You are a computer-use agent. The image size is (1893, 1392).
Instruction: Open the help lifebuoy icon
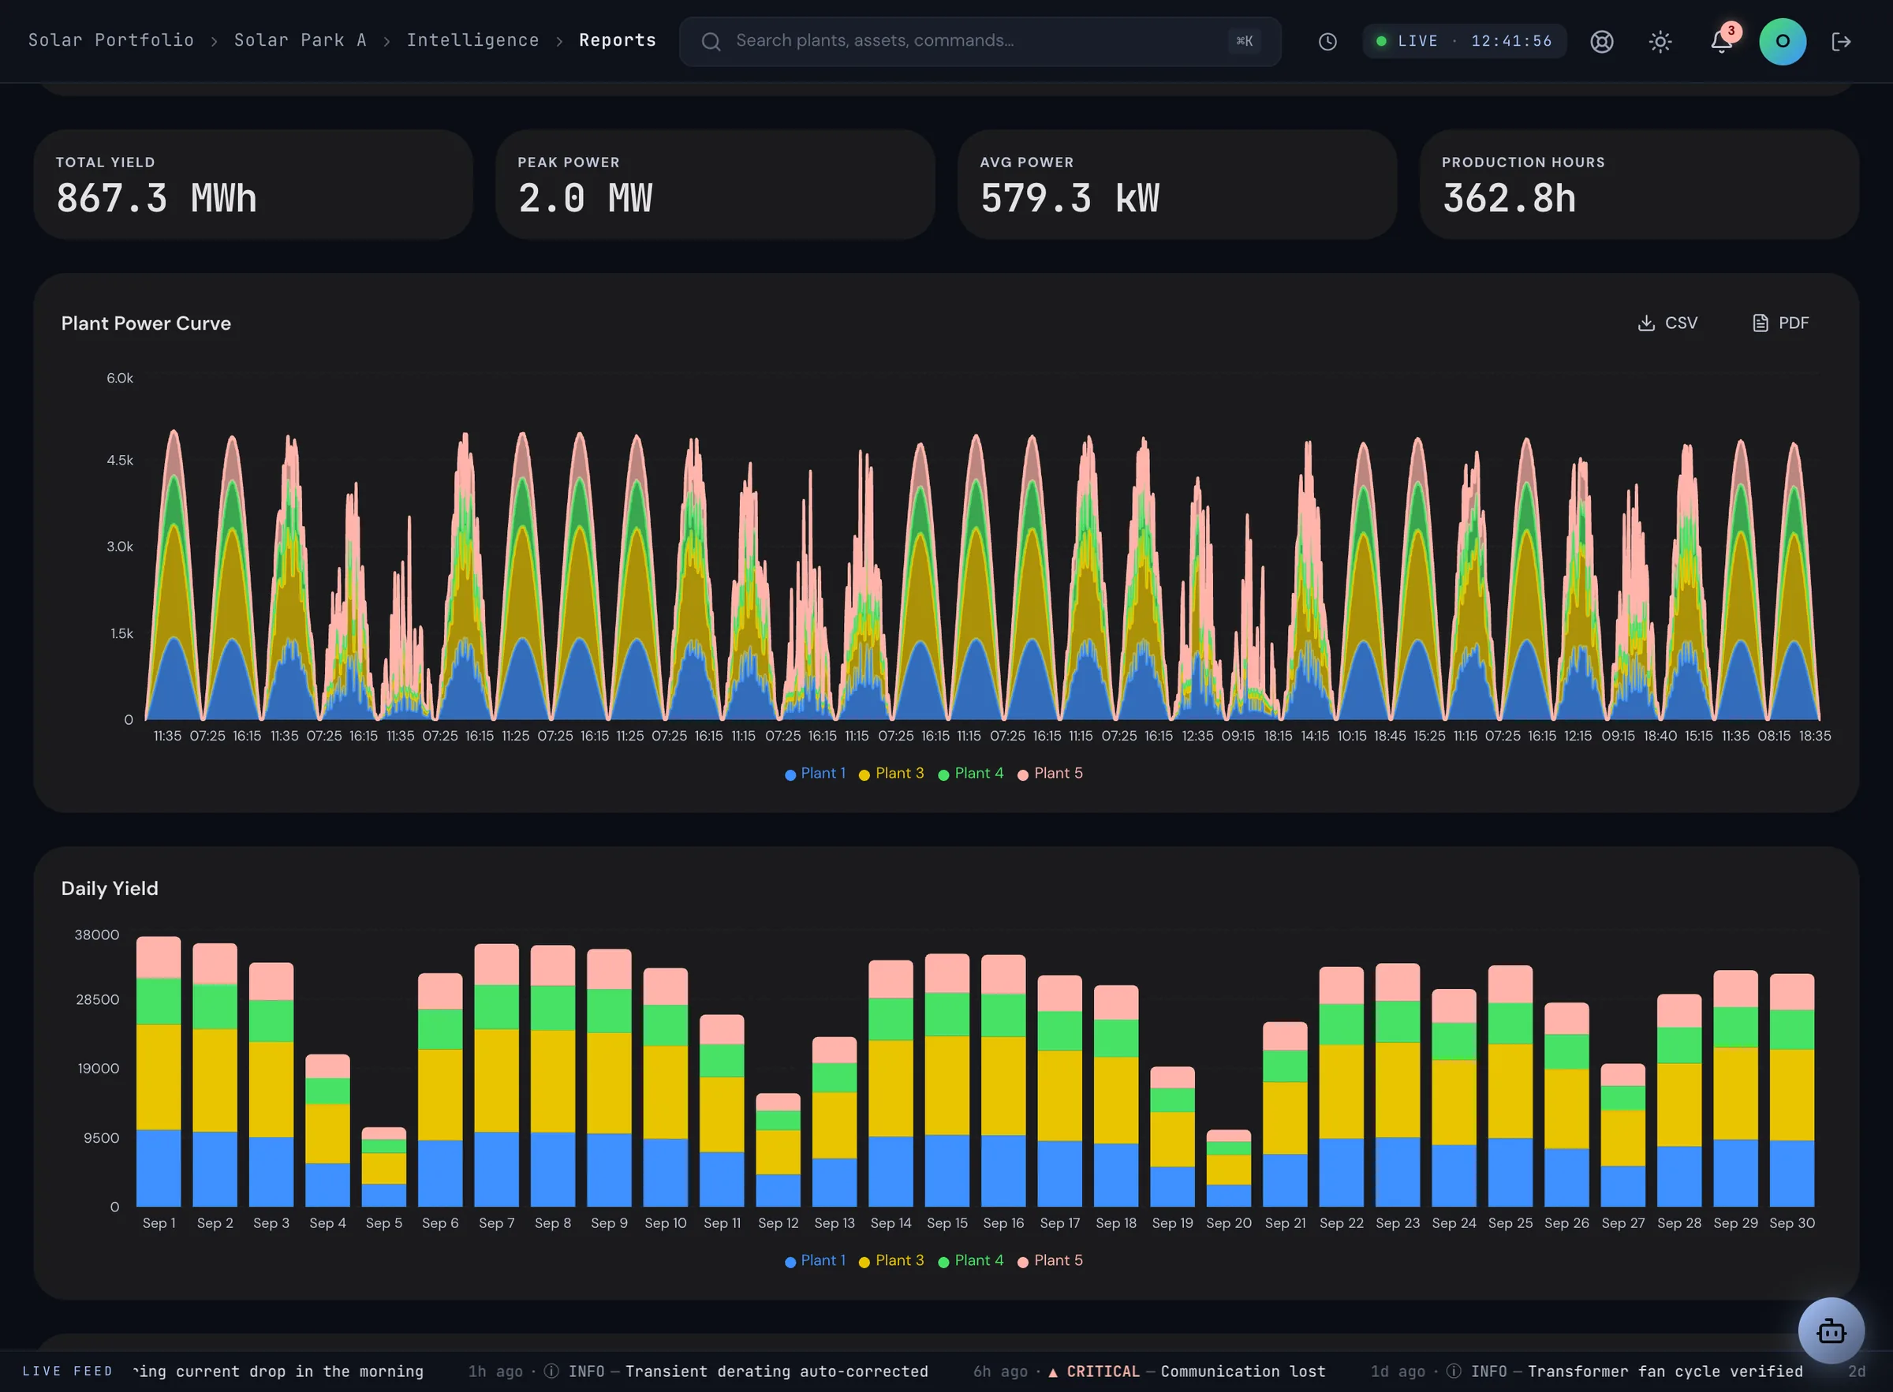(1600, 41)
